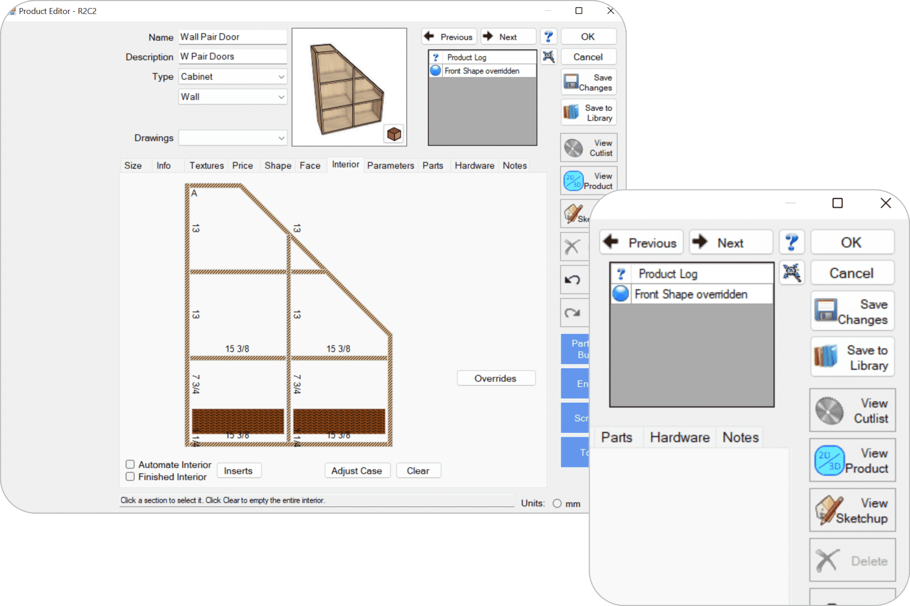
Task: Switch to the Shape tab
Action: pos(277,166)
